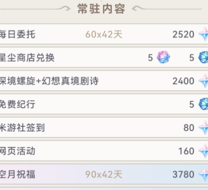
Task: Select the 空月祝福 row label
Action: click(x=18, y=174)
